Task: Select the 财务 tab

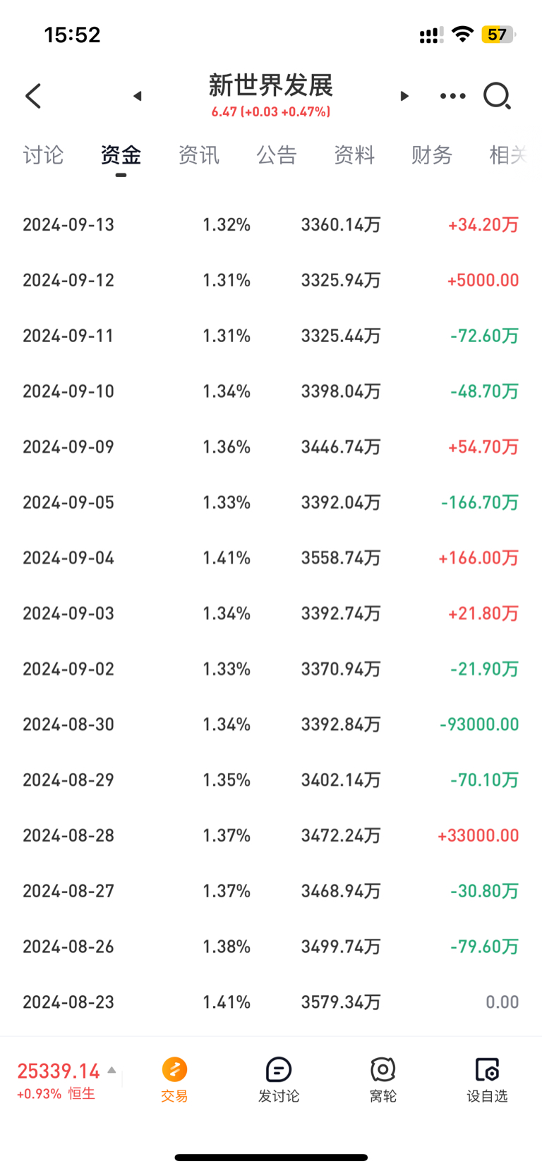Action: point(432,155)
